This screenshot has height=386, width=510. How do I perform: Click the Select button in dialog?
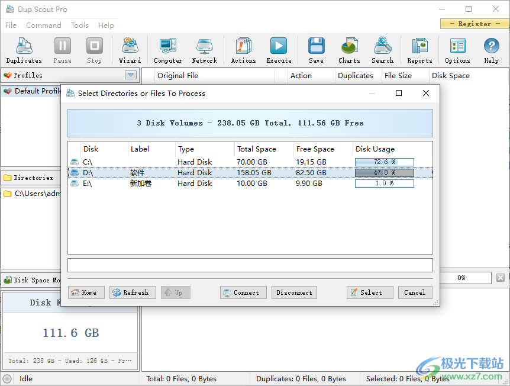pyautogui.click(x=370, y=292)
